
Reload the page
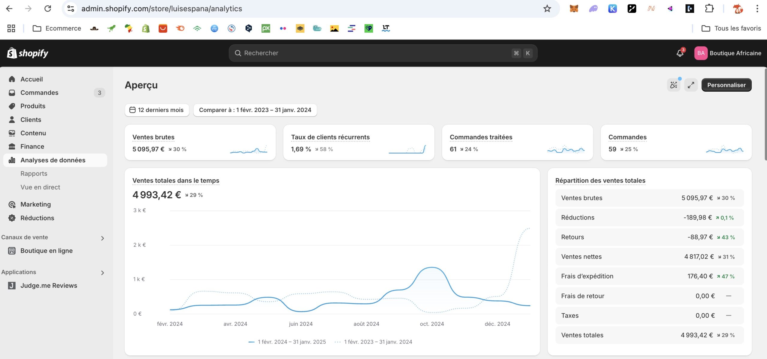48,9
